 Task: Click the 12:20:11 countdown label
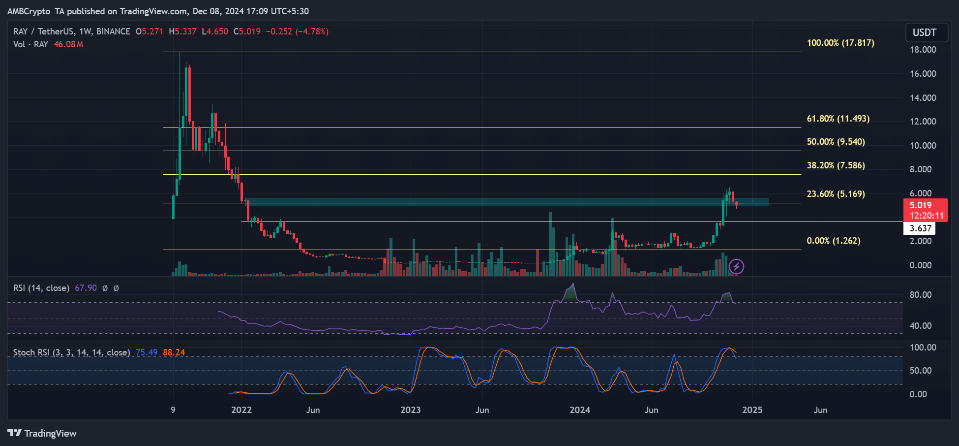[x=927, y=216]
